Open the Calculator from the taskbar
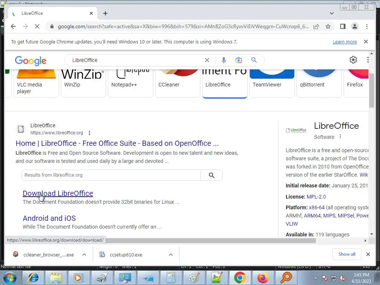This screenshot has width=380, height=285. point(171,278)
